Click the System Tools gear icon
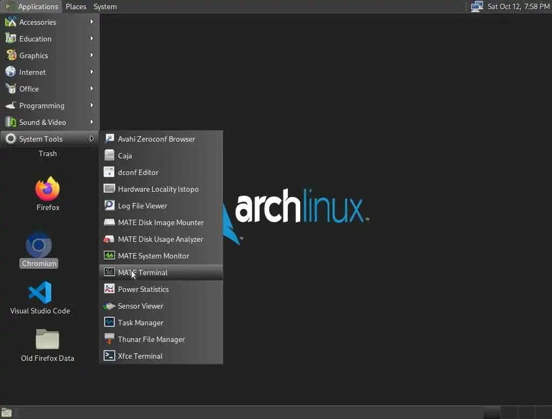Image resolution: width=552 pixels, height=419 pixels. [x=11, y=138]
